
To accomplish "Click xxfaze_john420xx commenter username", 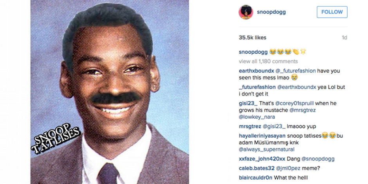I will (262, 159).
